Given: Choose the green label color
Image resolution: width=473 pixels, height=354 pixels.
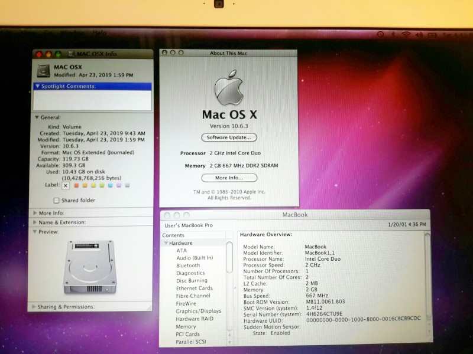Looking at the screenshot, I should tap(102, 185).
